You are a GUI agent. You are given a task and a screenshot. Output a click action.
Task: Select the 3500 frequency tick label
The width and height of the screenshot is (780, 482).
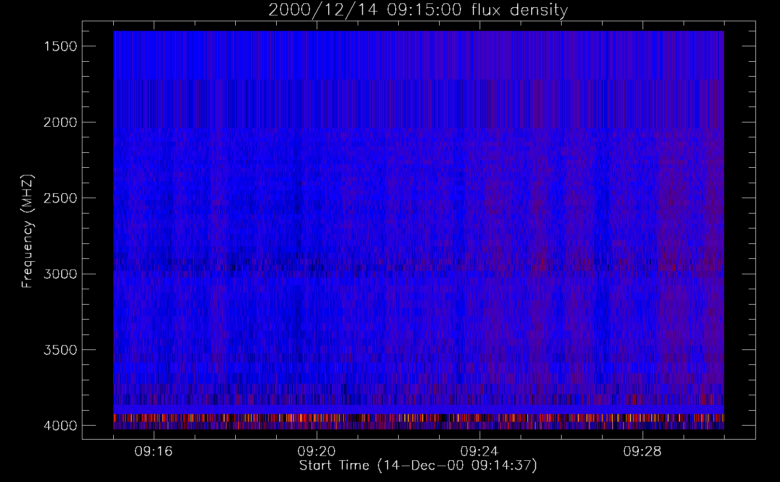click(60, 350)
